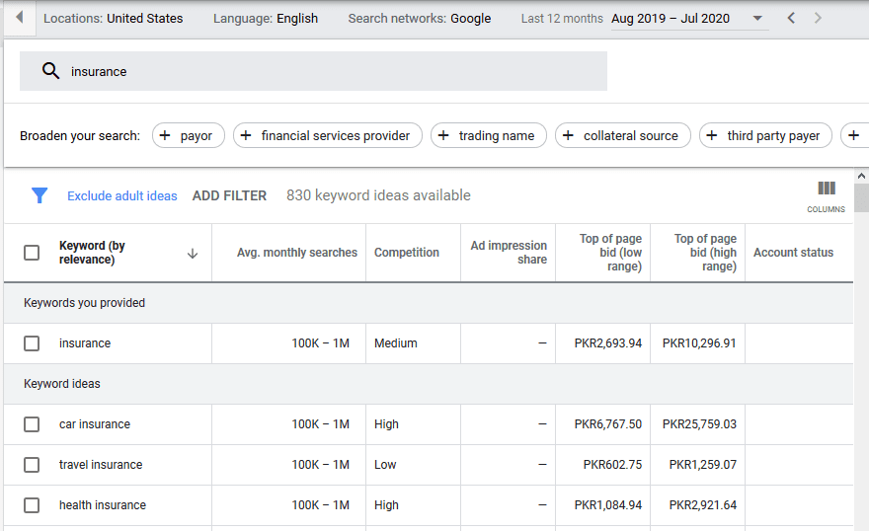
Task: Click the Low competition cell
Action: [x=385, y=465]
